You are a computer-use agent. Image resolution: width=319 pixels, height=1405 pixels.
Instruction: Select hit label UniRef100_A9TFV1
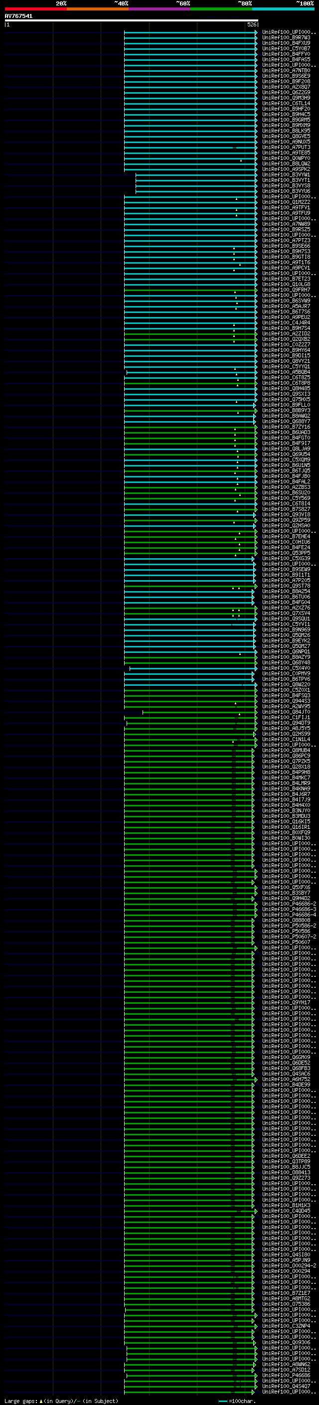click(x=286, y=207)
